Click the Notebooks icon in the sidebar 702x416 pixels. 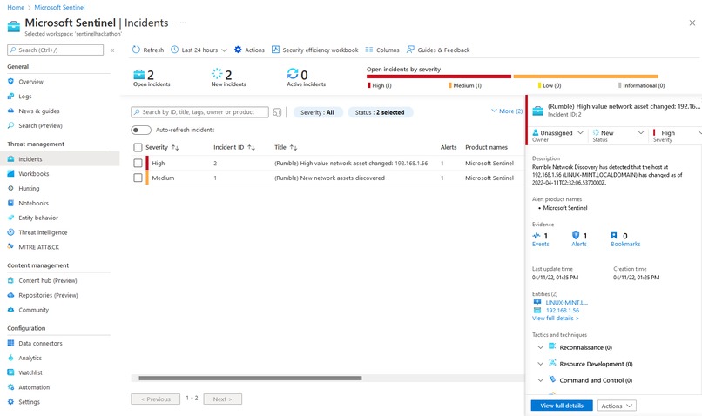pos(10,203)
